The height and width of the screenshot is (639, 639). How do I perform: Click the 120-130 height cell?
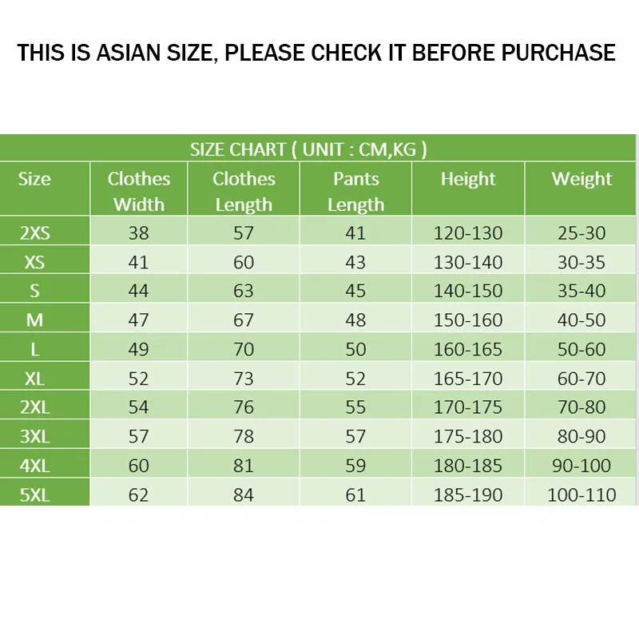(x=468, y=233)
